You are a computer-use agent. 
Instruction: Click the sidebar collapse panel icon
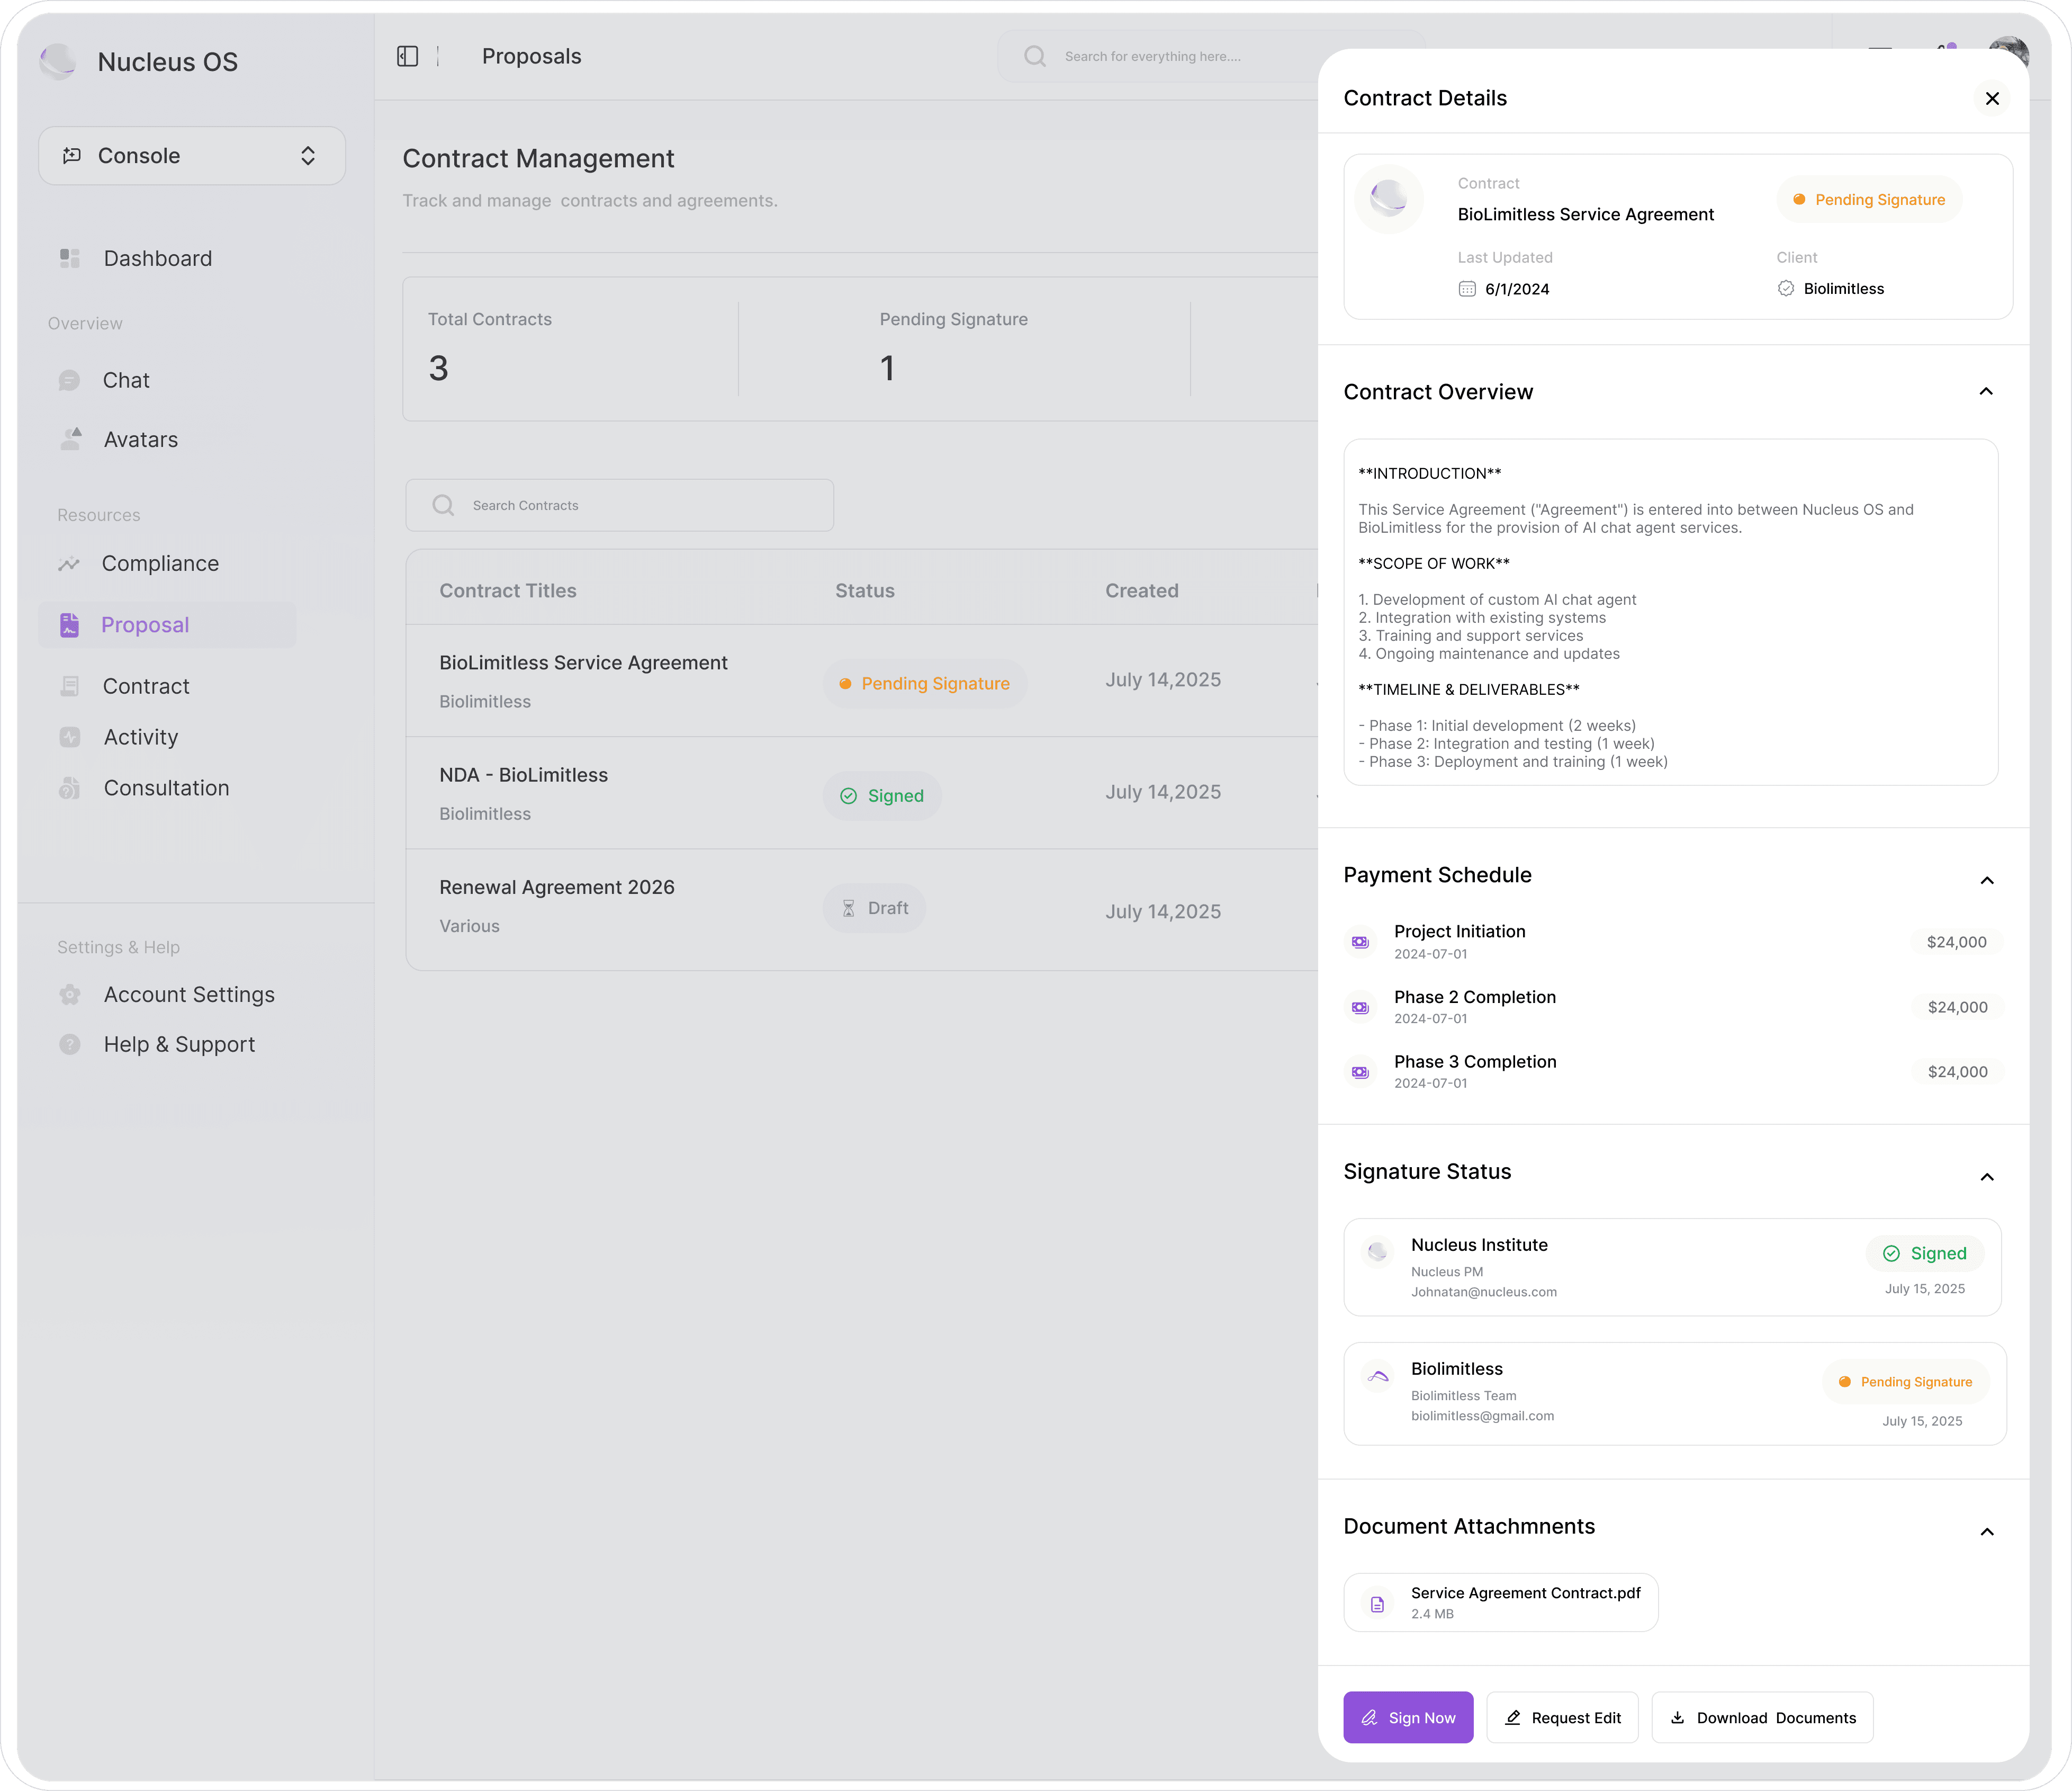point(407,56)
